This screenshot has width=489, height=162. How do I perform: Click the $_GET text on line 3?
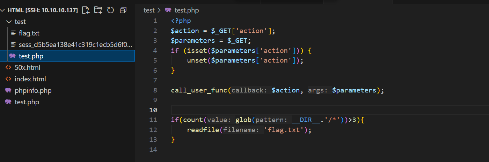[x=237, y=41]
